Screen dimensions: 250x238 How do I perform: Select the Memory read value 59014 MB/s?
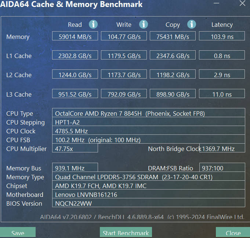(75, 36)
